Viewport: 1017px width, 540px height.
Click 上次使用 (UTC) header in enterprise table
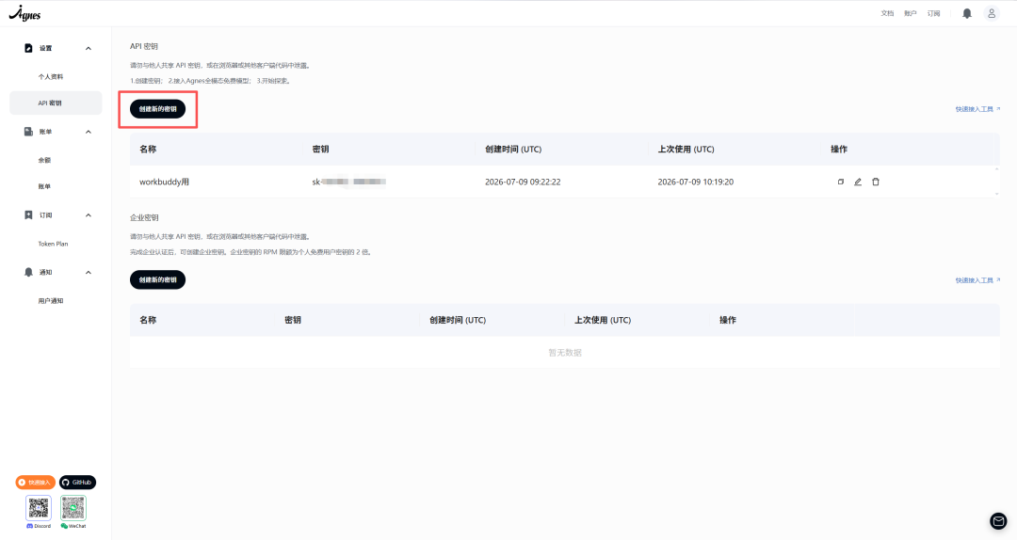(x=603, y=320)
